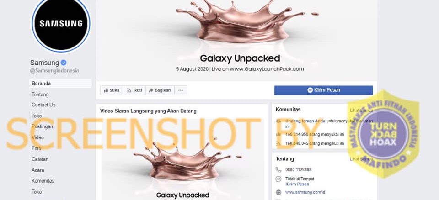Viewport: 439px width, 200px height.
Task: Follow the page using the Ikuti button
Action: (x=134, y=90)
